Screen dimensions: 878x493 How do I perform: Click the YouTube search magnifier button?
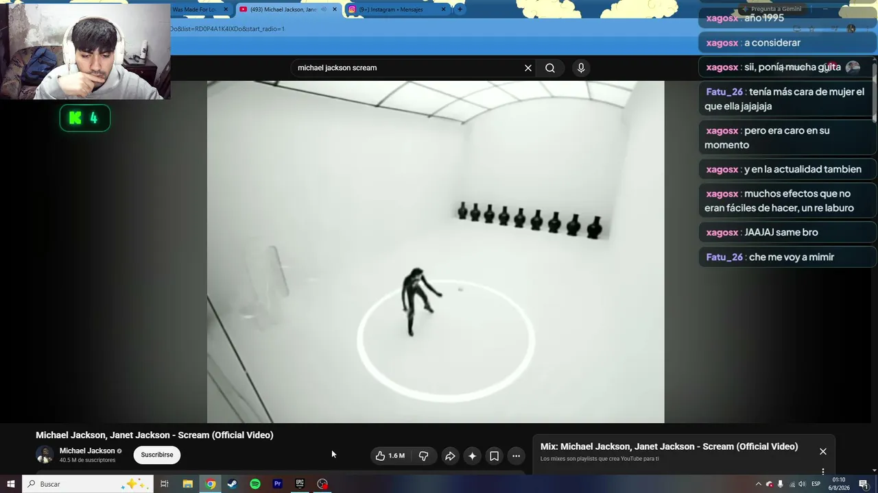coord(550,68)
